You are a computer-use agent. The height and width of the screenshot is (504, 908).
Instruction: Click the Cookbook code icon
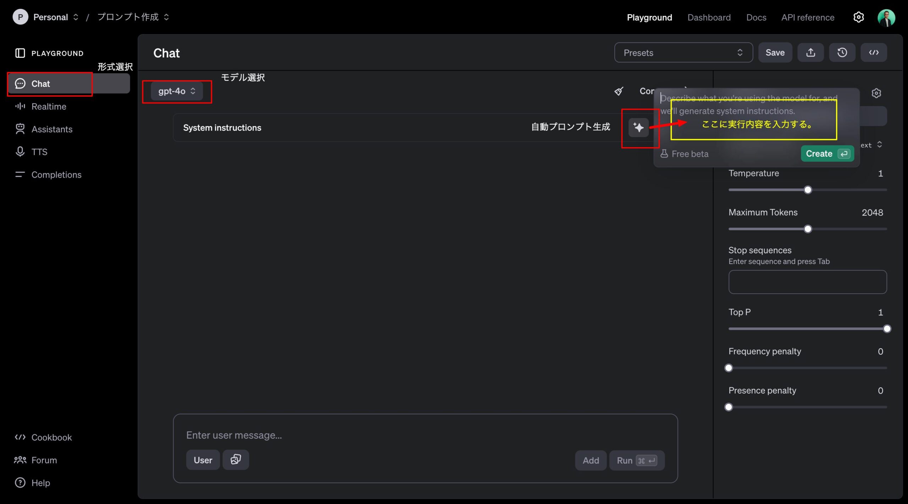[20, 437]
